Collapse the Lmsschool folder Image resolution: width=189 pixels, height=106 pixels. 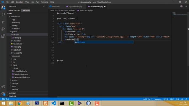[27, 16]
